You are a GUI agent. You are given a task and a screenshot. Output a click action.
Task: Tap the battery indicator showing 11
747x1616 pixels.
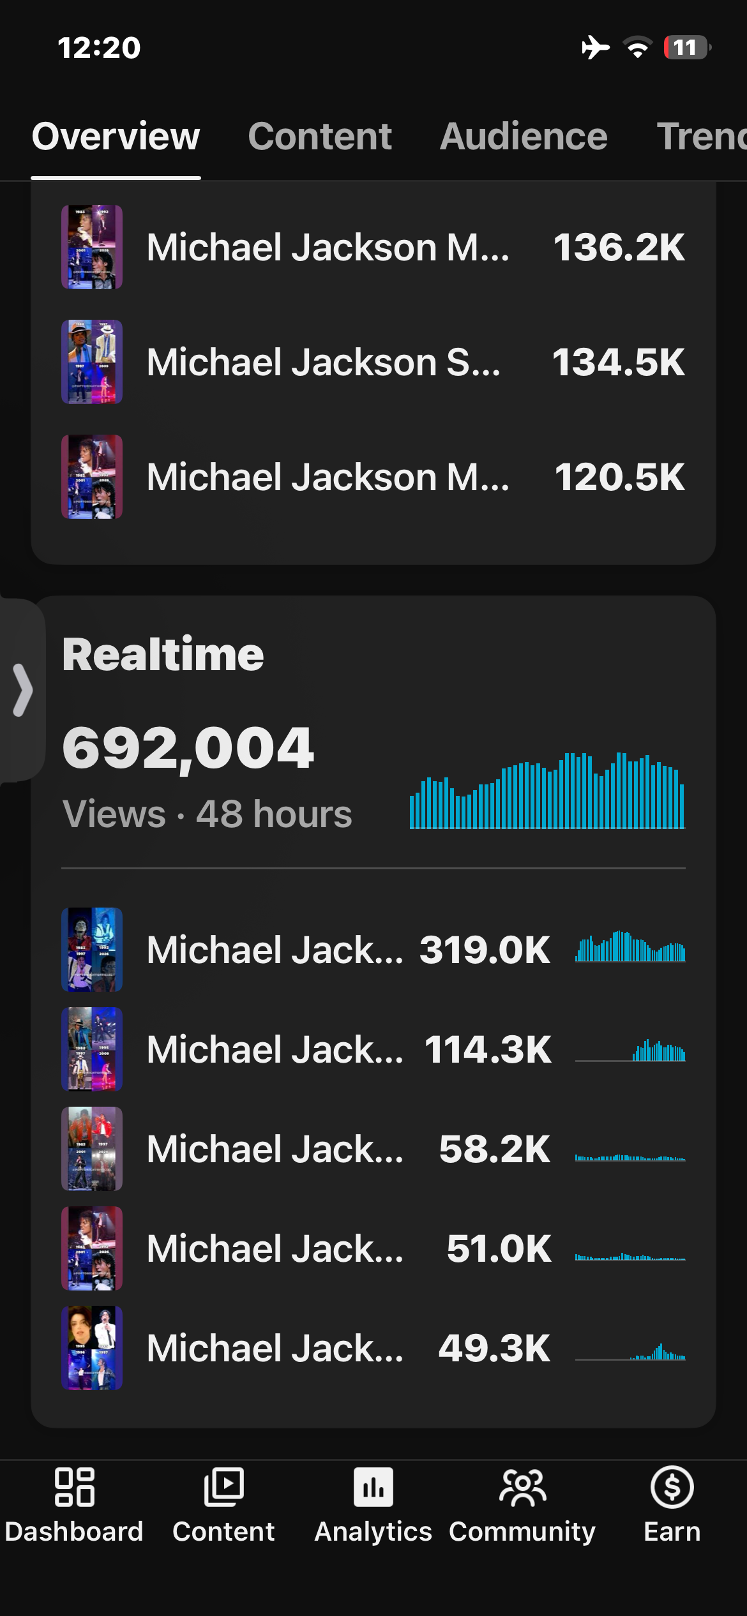(x=687, y=47)
